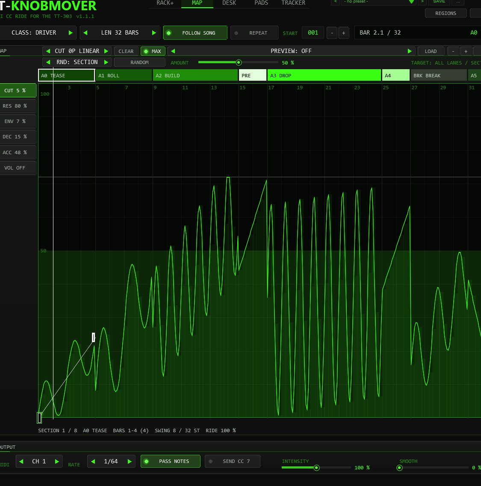
Task: Open the TRACKER tab
Action: pos(293,3)
